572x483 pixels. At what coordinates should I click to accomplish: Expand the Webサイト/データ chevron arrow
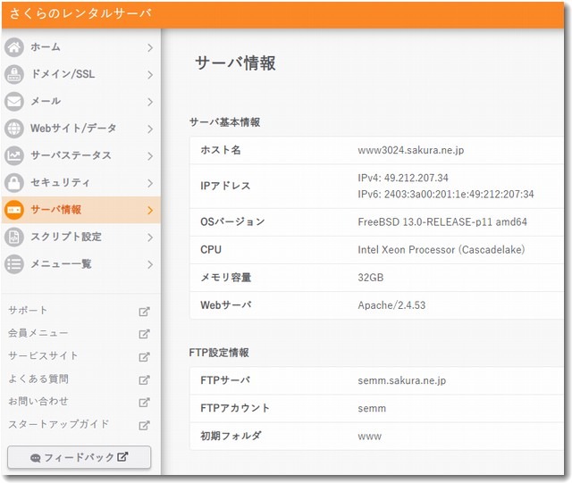click(x=150, y=129)
